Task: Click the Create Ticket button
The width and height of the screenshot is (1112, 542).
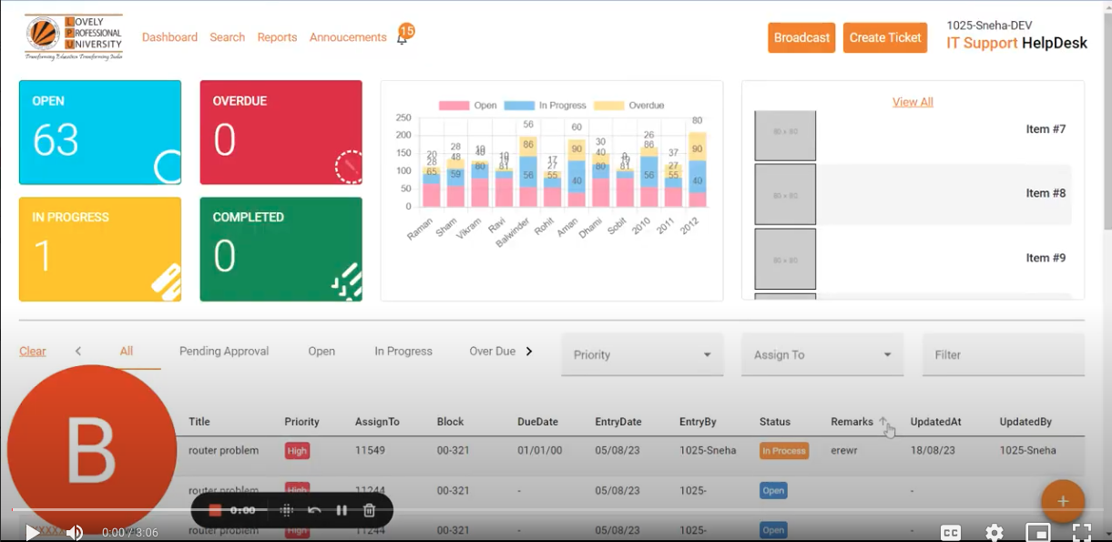Action: point(885,37)
